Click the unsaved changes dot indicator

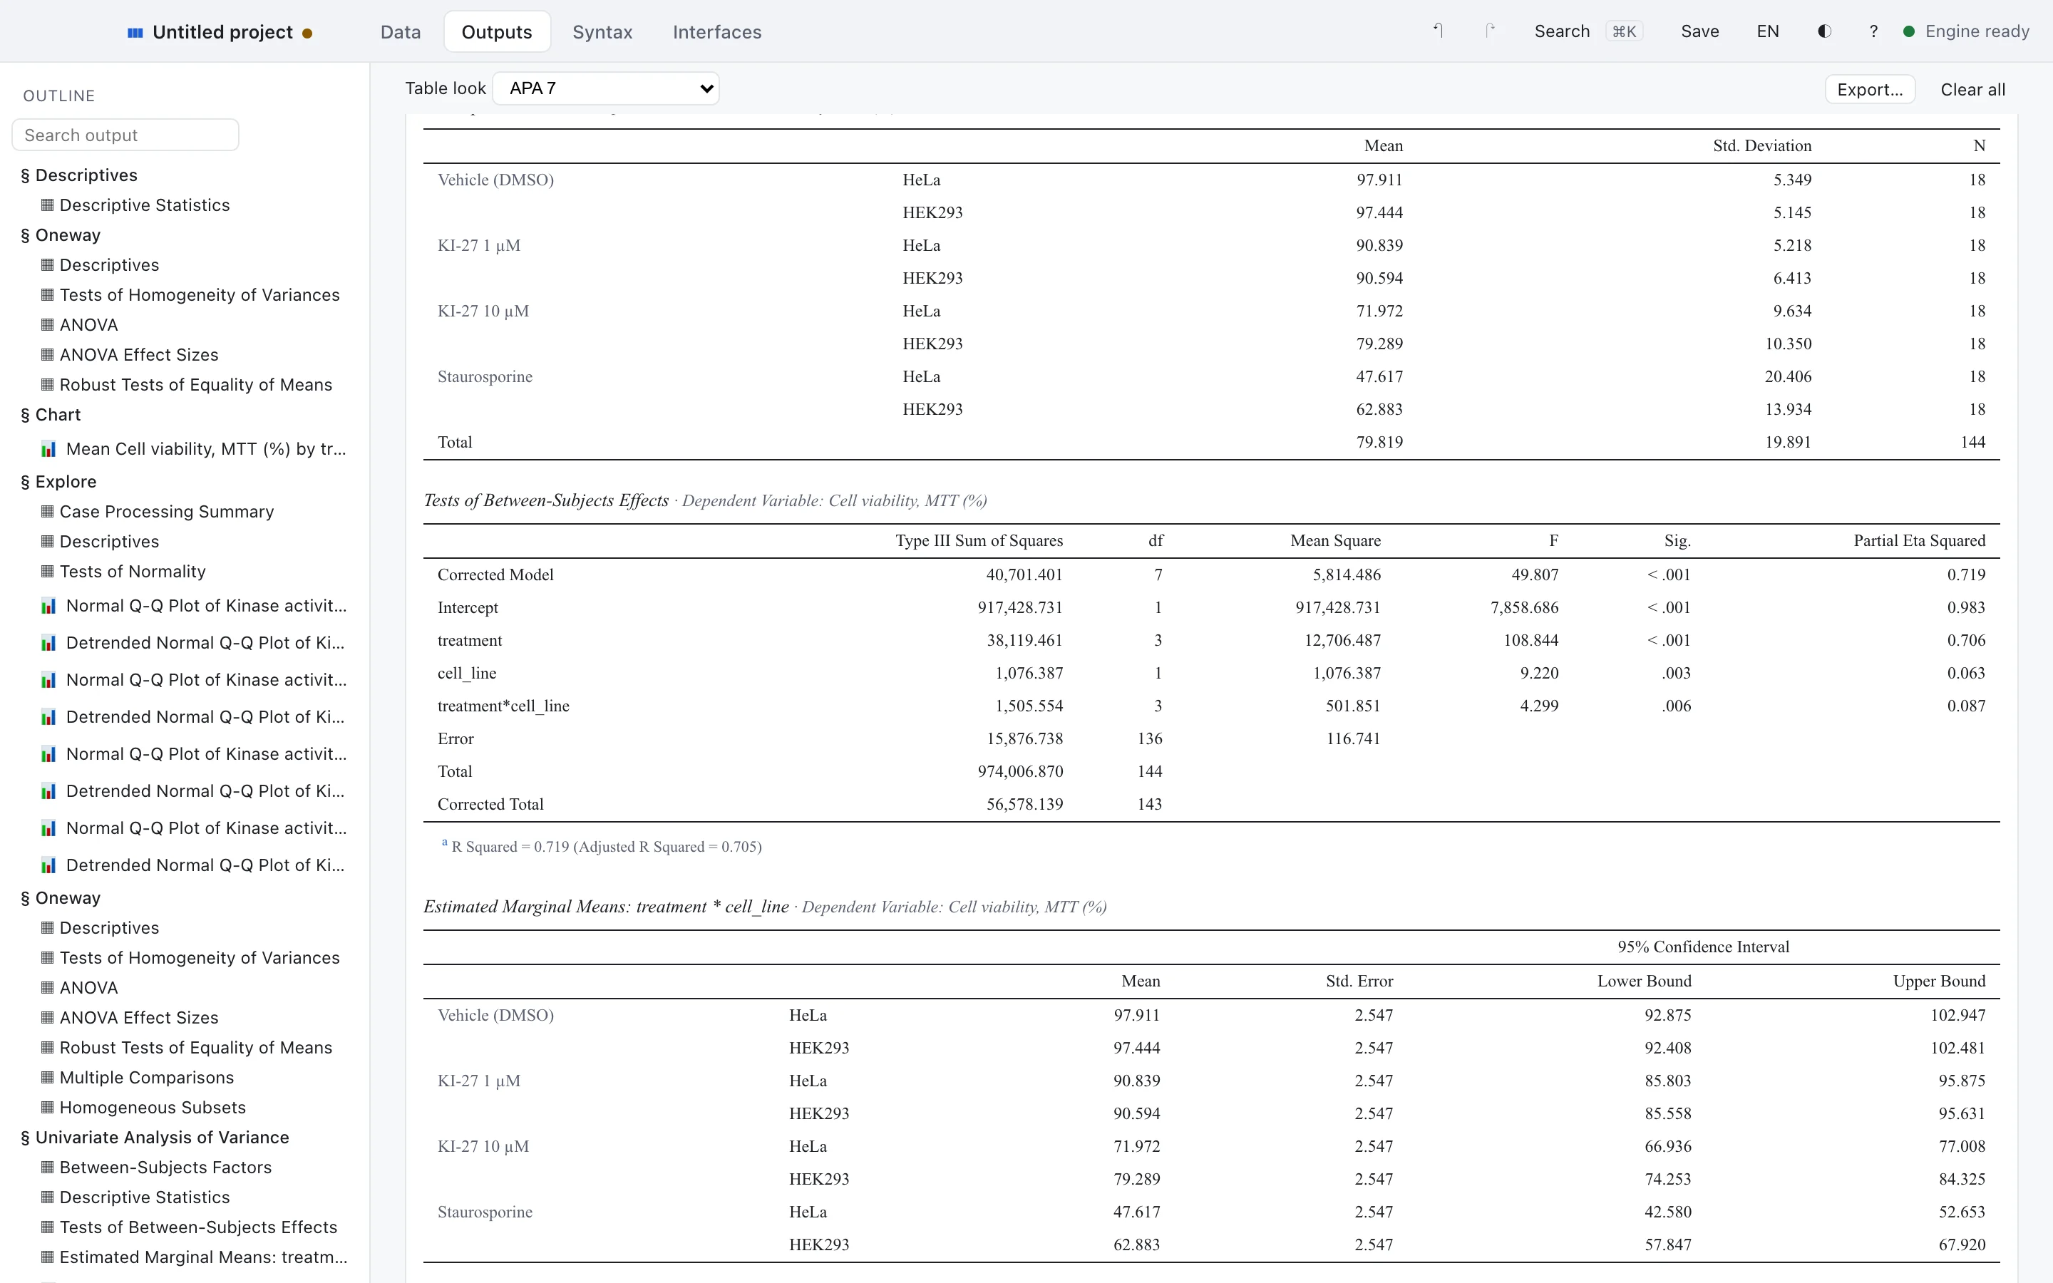click(307, 34)
